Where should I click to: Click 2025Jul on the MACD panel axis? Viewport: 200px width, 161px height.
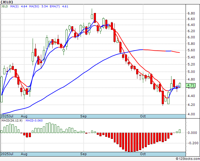click(7, 154)
